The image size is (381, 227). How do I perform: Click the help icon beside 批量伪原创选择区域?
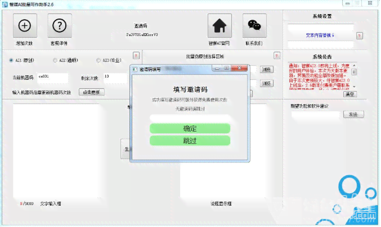276,56
